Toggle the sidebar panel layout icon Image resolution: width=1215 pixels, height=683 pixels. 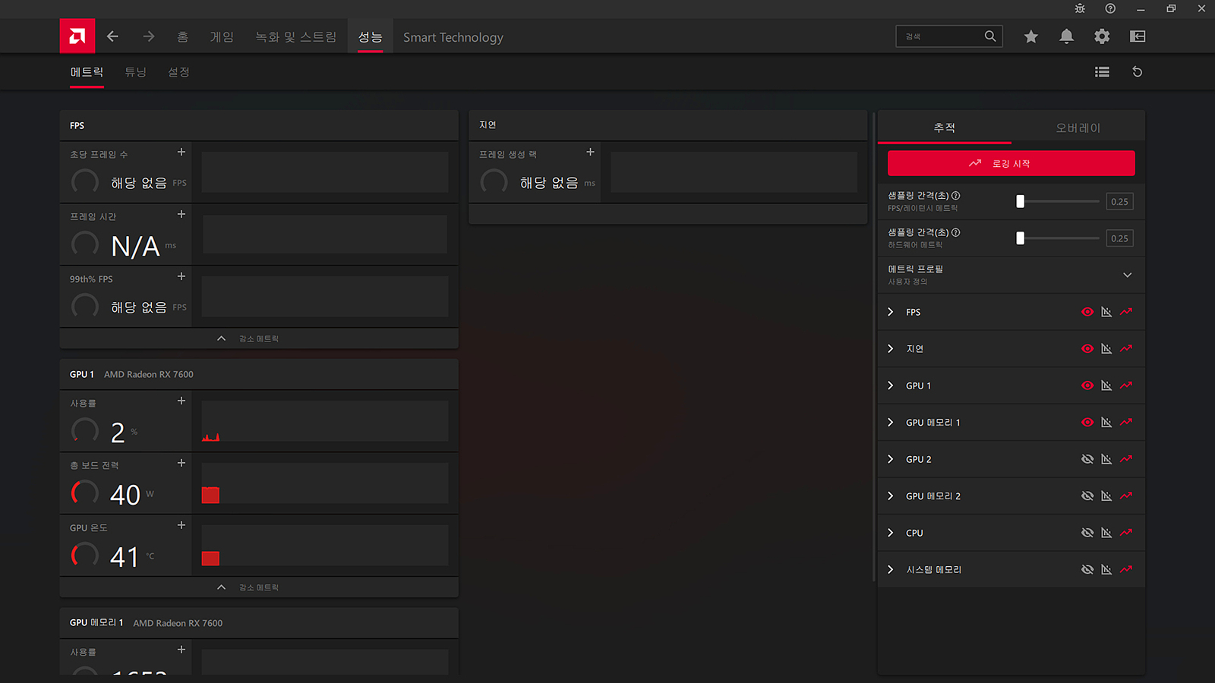tap(1137, 36)
